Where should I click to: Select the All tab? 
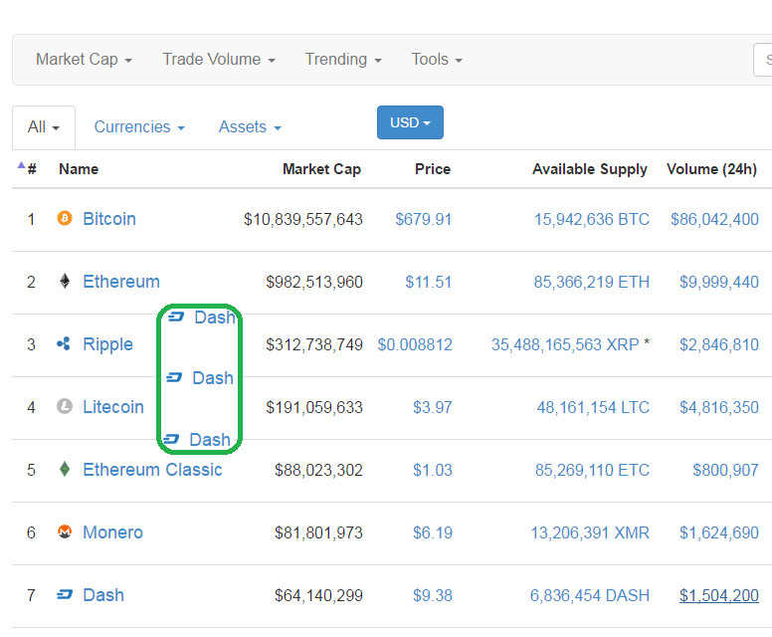(x=44, y=127)
